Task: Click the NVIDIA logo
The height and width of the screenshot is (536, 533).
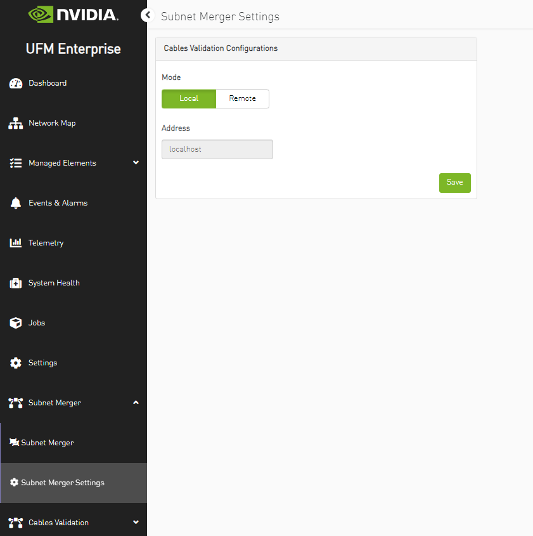Action: click(x=74, y=15)
